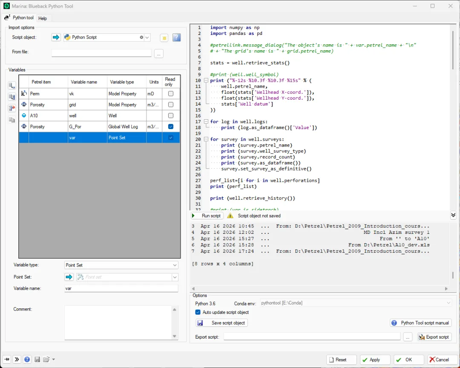Click the A10 well symbol icon

coord(24,115)
